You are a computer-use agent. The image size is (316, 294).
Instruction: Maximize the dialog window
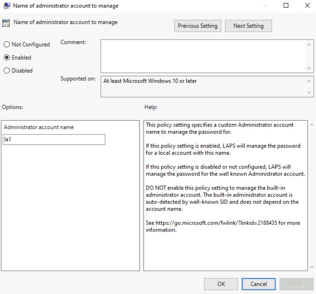[x=286, y=6]
